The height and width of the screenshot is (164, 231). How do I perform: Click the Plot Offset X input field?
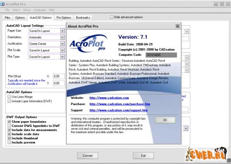59,76
